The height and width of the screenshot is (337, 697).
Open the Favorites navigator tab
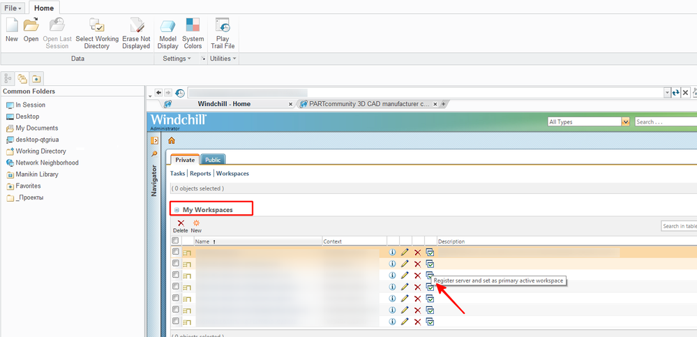(x=36, y=79)
